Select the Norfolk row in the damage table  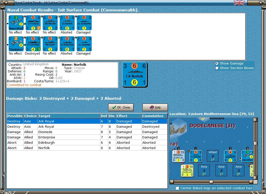87,148
